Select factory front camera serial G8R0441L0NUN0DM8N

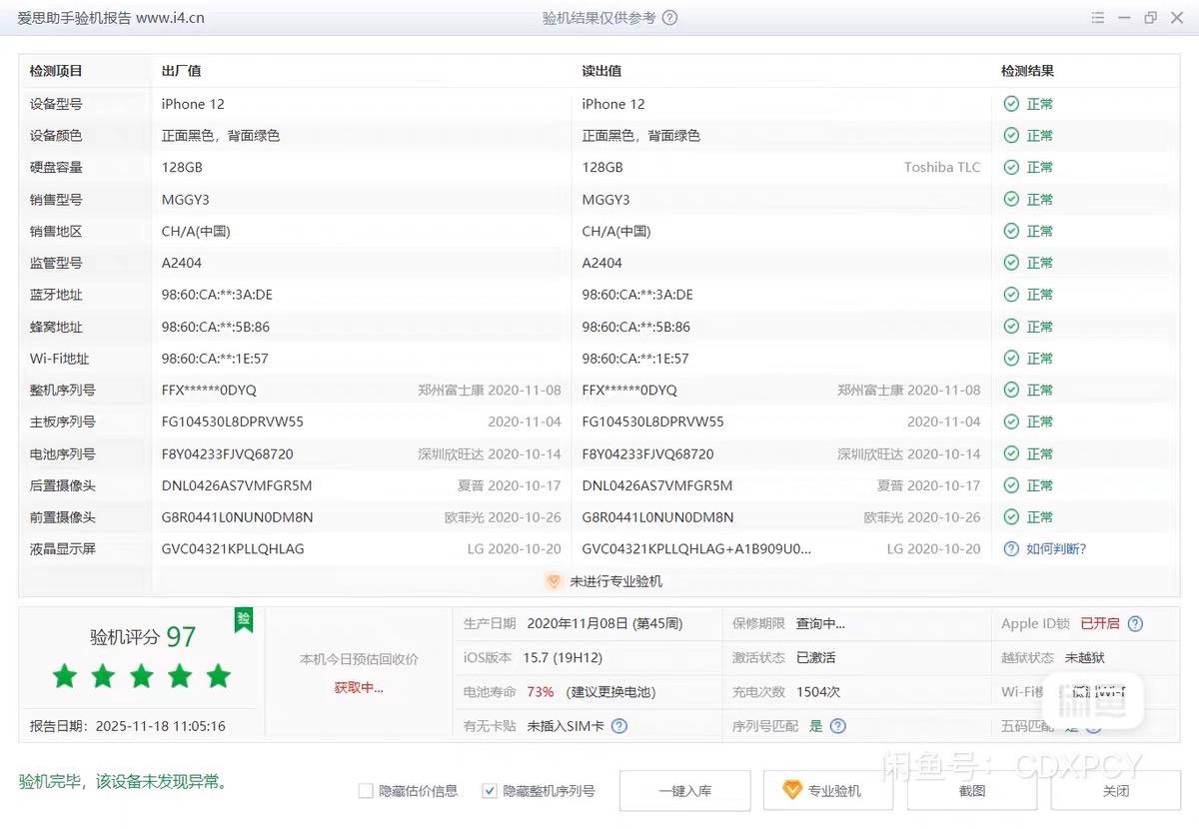click(238, 517)
